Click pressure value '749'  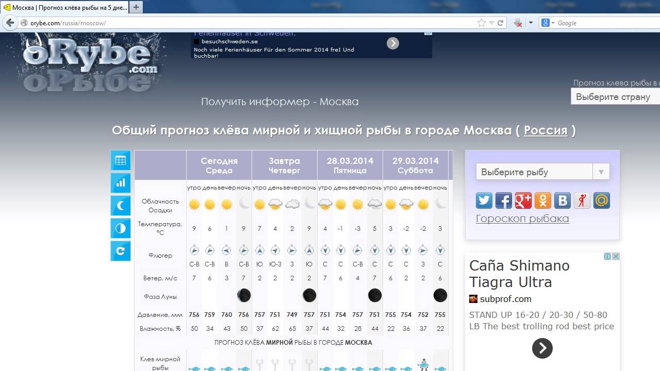click(x=292, y=314)
